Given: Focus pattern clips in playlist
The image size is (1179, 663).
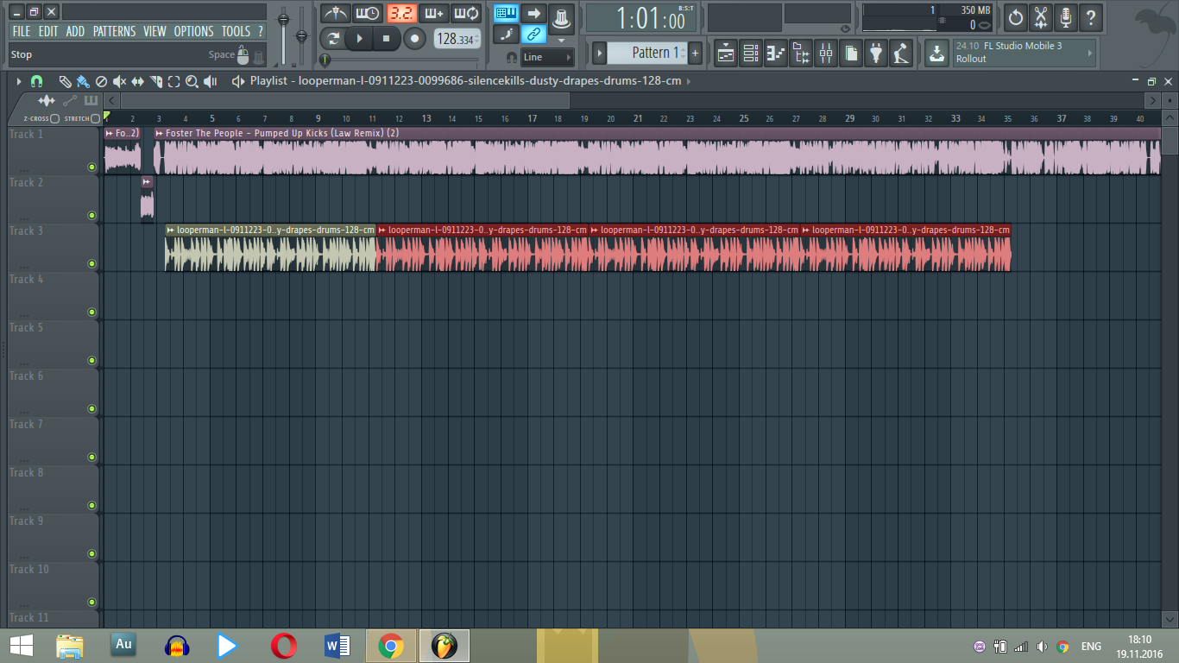Looking at the screenshot, I should coord(91,101).
